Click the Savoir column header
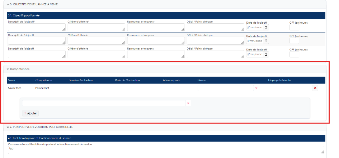The height and width of the screenshot is (158, 339). (x=12, y=80)
